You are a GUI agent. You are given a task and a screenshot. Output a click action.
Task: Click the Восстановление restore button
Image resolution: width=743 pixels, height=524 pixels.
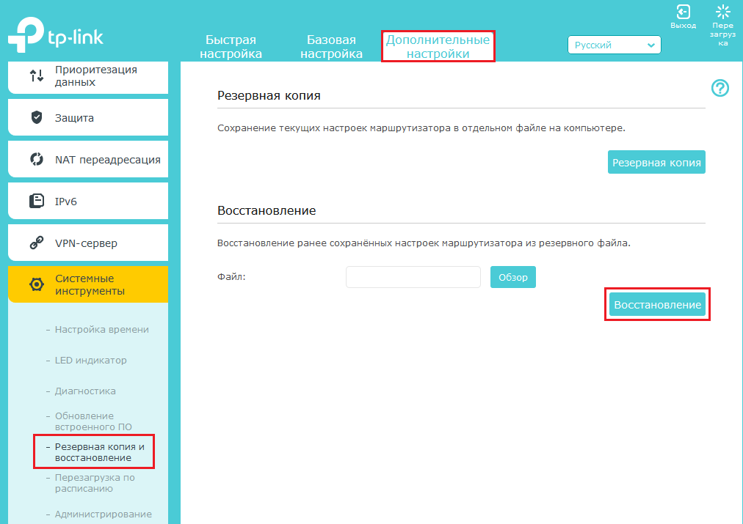tap(657, 305)
